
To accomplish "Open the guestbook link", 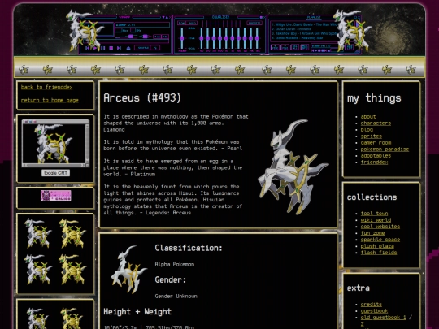I will pos(374,311).
